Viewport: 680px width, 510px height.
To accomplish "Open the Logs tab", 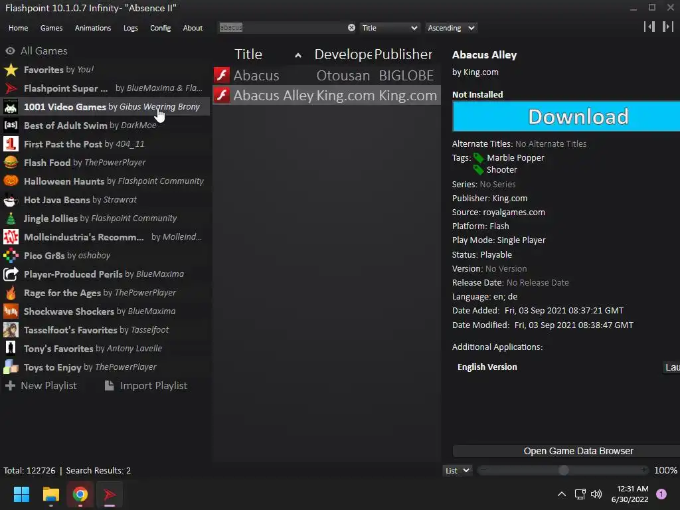I will click(x=131, y=28).
